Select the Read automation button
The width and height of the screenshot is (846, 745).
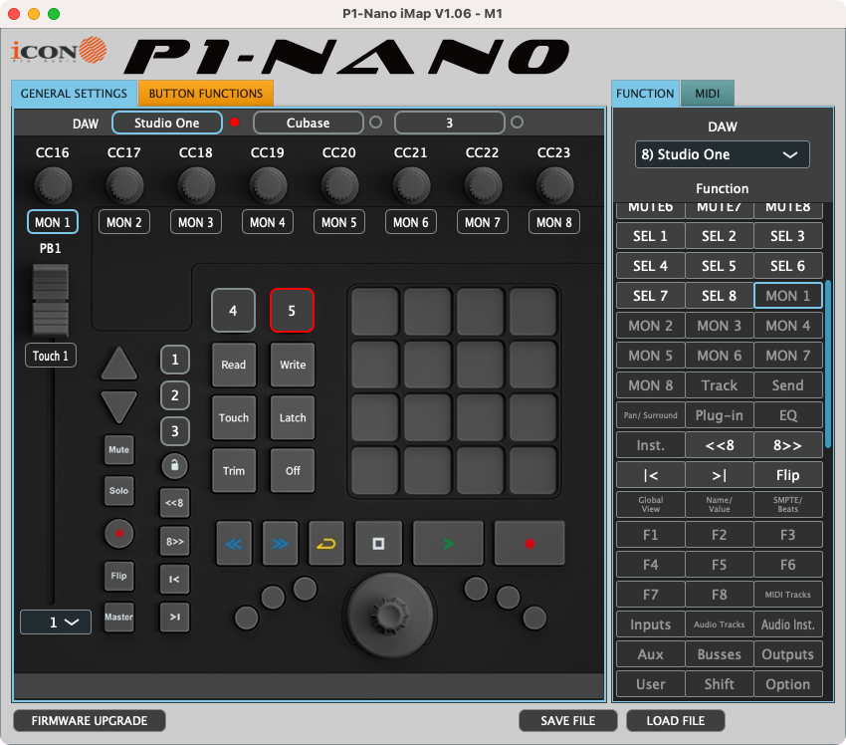[234, 365]
